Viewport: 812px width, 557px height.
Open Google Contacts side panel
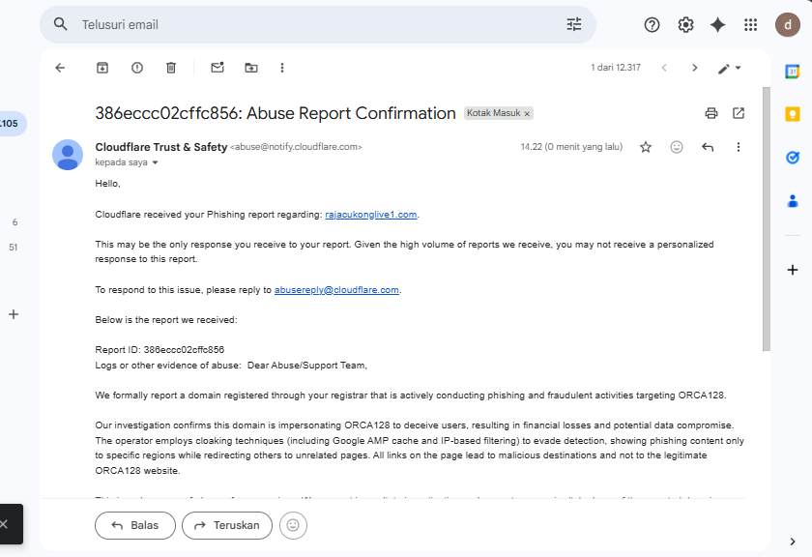pos(793,201)
